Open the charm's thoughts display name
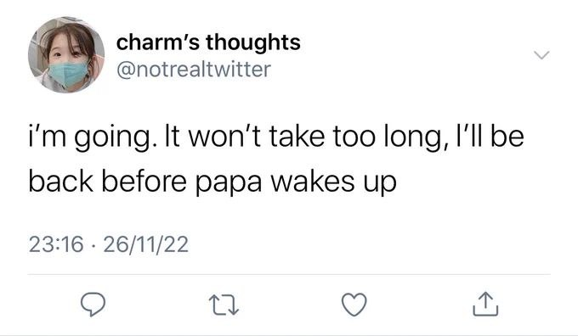578x336 pixels. (x=208, y=42)
